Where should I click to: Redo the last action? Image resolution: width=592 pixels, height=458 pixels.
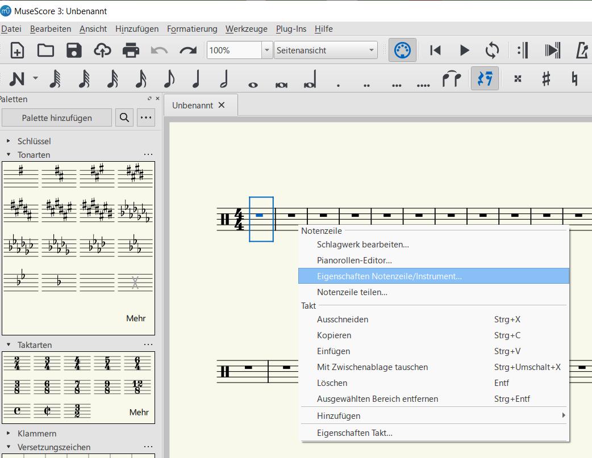[x=187, y=50]
